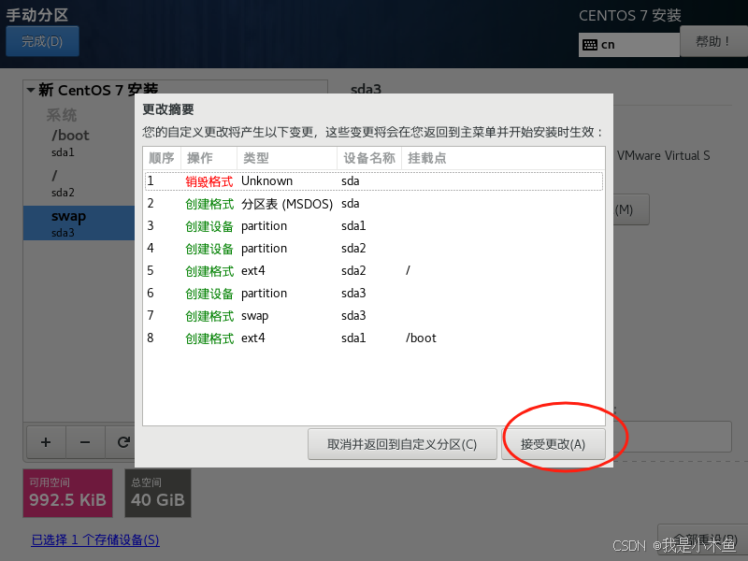Click the cn keyboard layout indicator
This screenshot has height=561, width=748.
tap(628, 45)
